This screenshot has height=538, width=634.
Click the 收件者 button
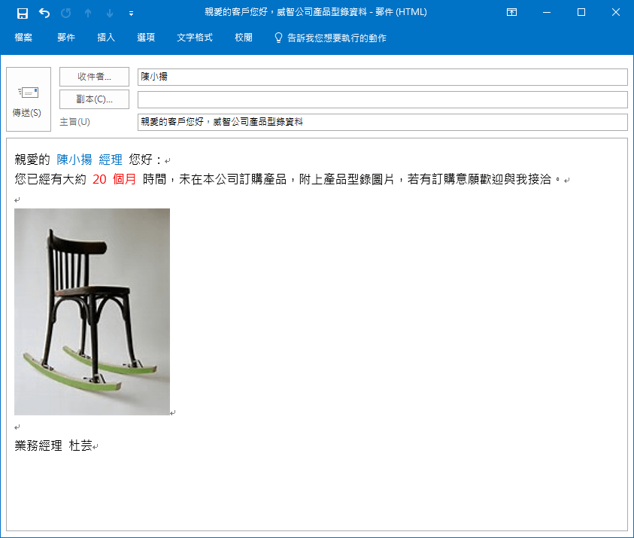tap(94, 77)
